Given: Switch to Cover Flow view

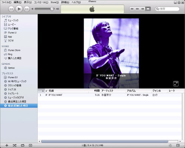Looking at the screenshot, I should pos(148,9).
